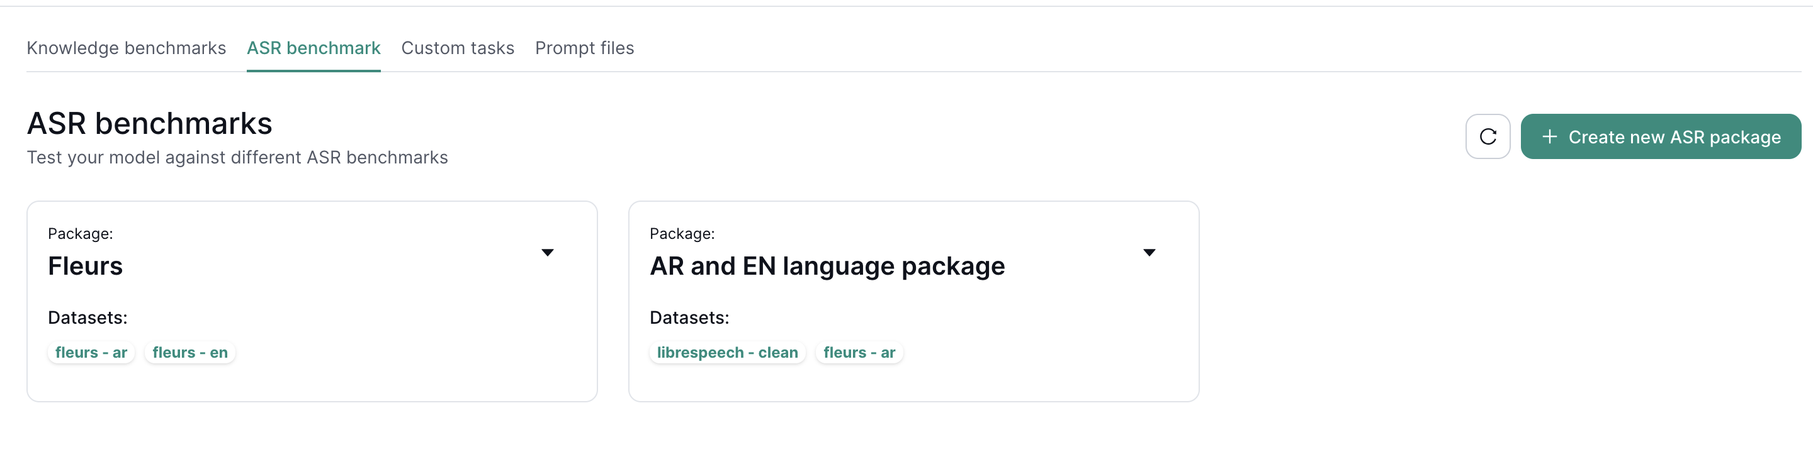Refresh the ASR benchmarks list
This screenshot has height=474, width=1813.
click(1487, 136)
